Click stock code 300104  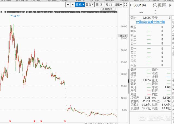[140, 5]
